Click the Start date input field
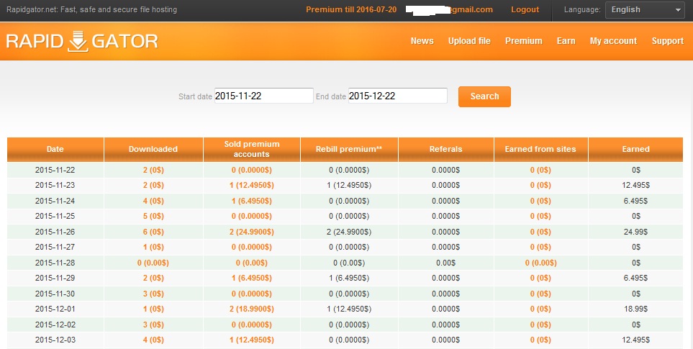 click(x=263, y=96)
